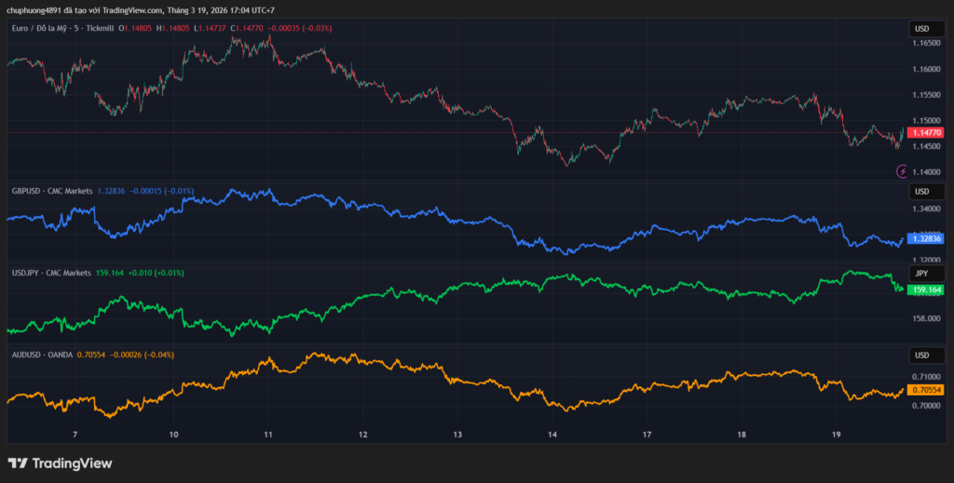954x483 pixels.
Task: Click the purple lightning bolt icon
Action: (901, 171)
